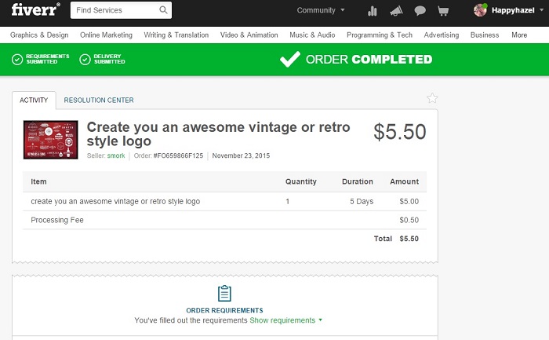The width and height of the screenshot is (549, 340).
Task: Expand the Show requirements link
Action: click(285, 320)
